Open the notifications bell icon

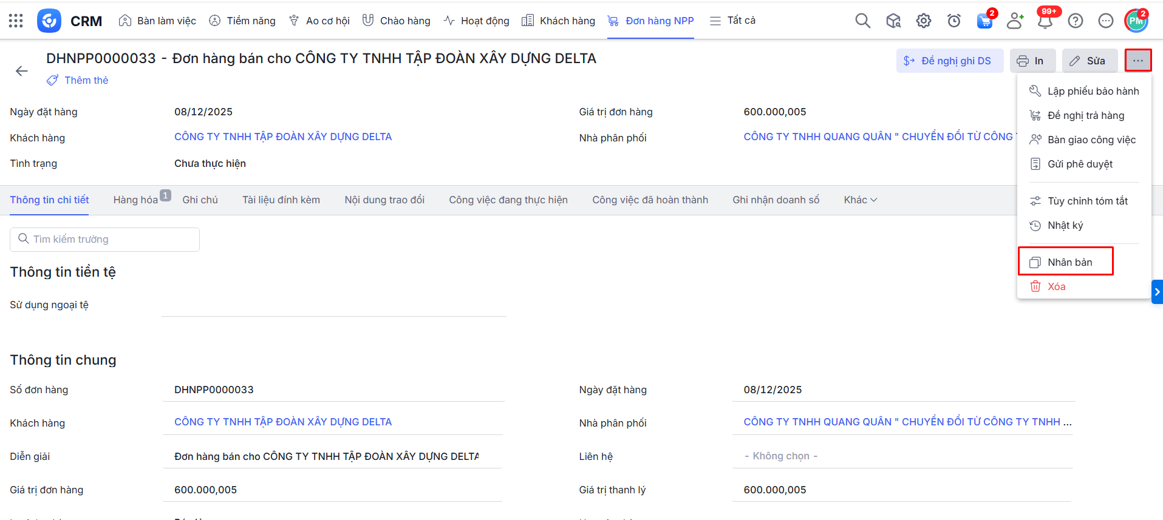(x=1045, y=21)
